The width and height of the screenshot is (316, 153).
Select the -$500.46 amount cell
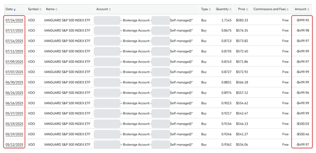click(x=302, y=134)
